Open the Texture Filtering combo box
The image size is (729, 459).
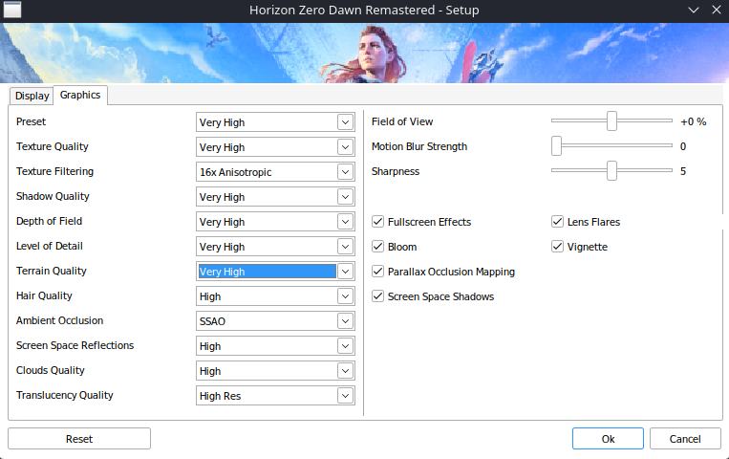[275, 172]
